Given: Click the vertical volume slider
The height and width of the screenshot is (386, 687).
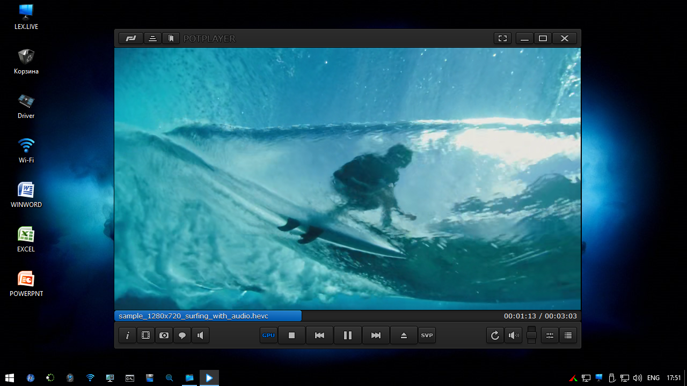Looking at the screenshot, I should pyautogui.click(x=531, y=336).
